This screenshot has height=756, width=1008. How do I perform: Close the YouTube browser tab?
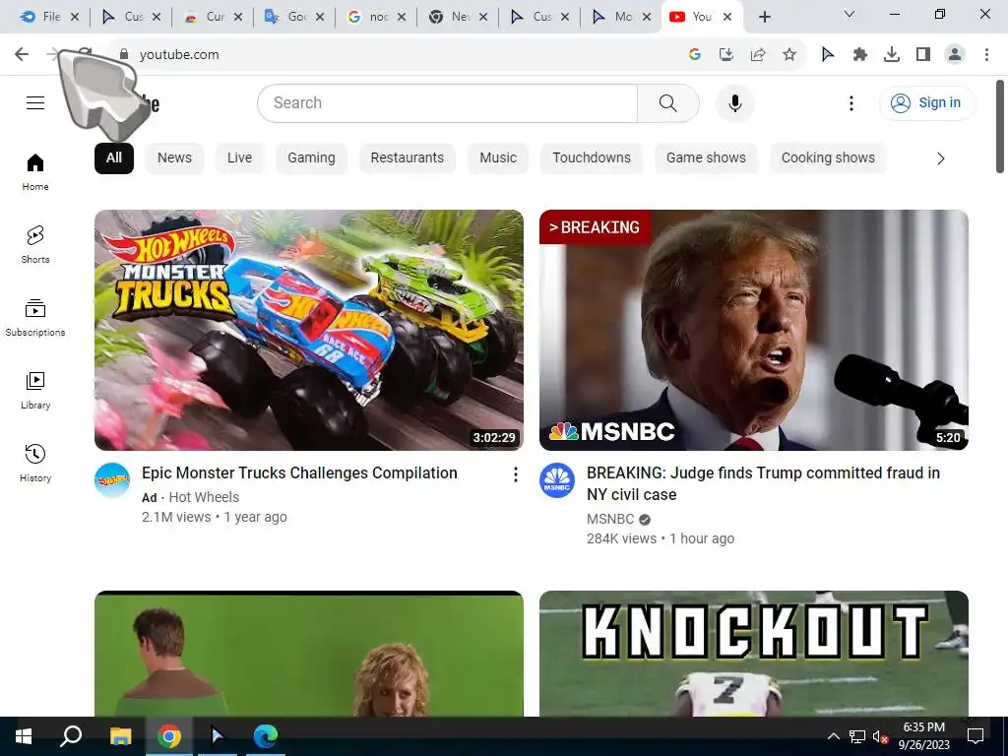[x=727, y=17]
